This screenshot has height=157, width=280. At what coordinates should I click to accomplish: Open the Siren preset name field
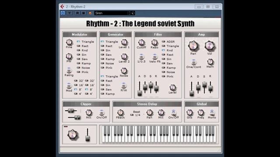coord(111,13)
